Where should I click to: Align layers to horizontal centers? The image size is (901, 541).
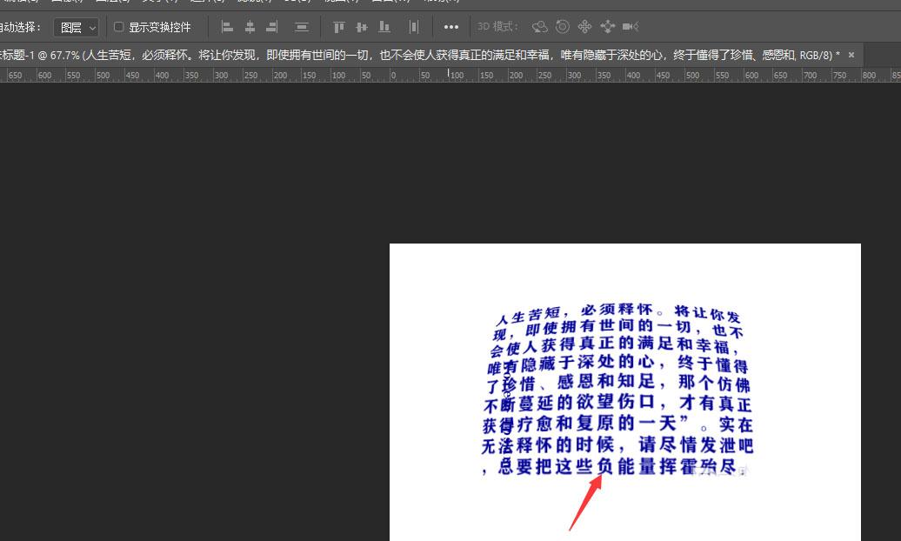coord(250,26)
